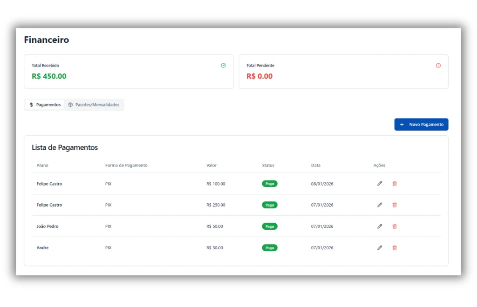
Task: Click the João Pedro student name
Action: coord(48,227)
